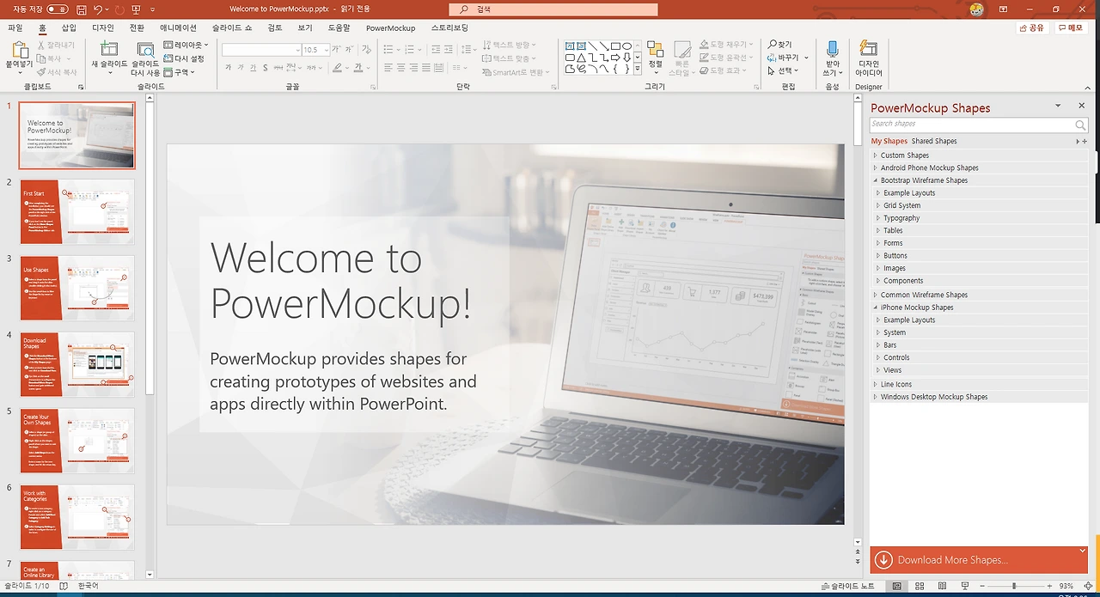Click the zoom in plus icon
The height and width of the screenshot is (597, 1100).
pos(1050,586)
